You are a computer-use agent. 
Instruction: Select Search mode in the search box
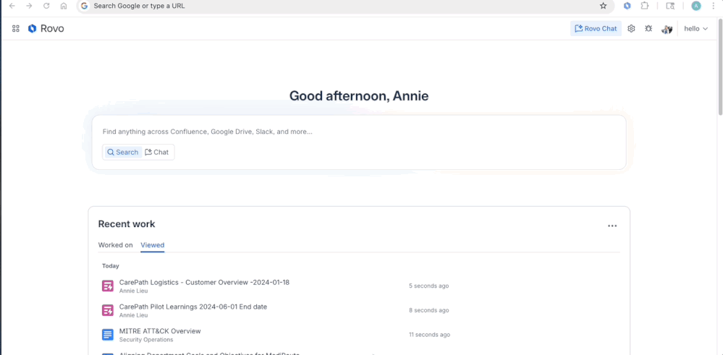pos(122,152)
